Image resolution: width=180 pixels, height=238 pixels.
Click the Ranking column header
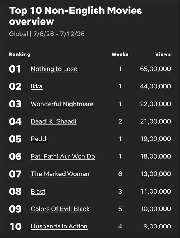(20, 54)
